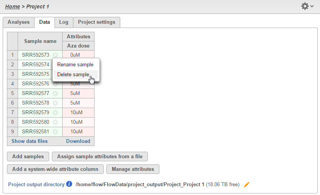Click the gear icon beside SRR592580
This screenshot has height=195, width=320.
tap(55, 122)
